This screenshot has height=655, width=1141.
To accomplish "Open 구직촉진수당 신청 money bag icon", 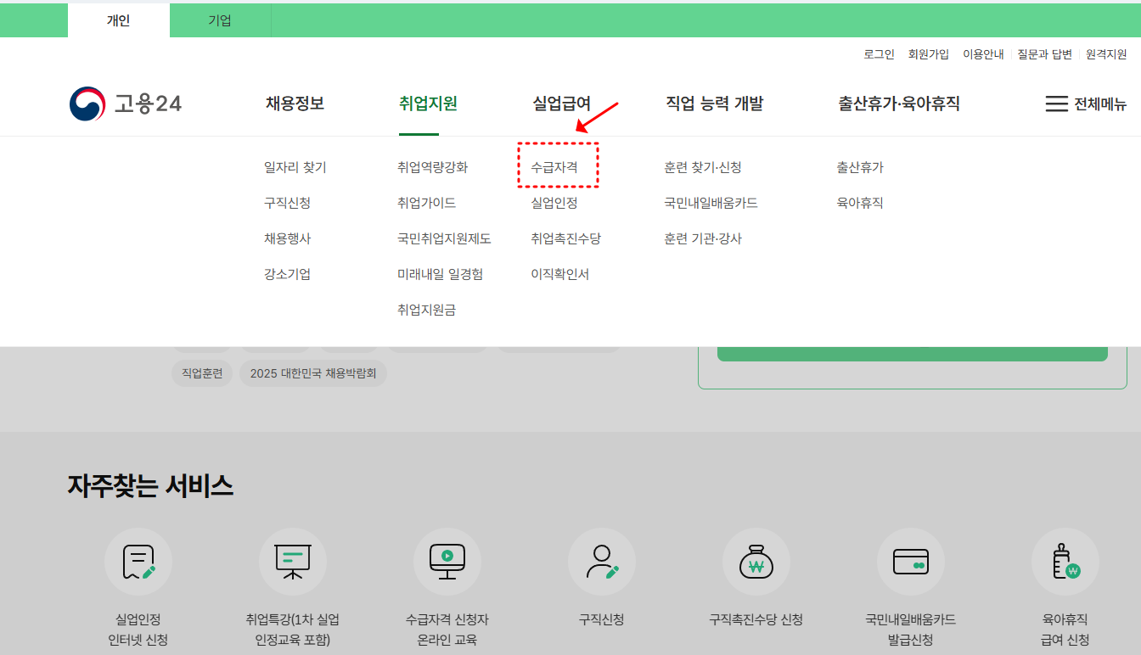I will (x=756, y=561).
